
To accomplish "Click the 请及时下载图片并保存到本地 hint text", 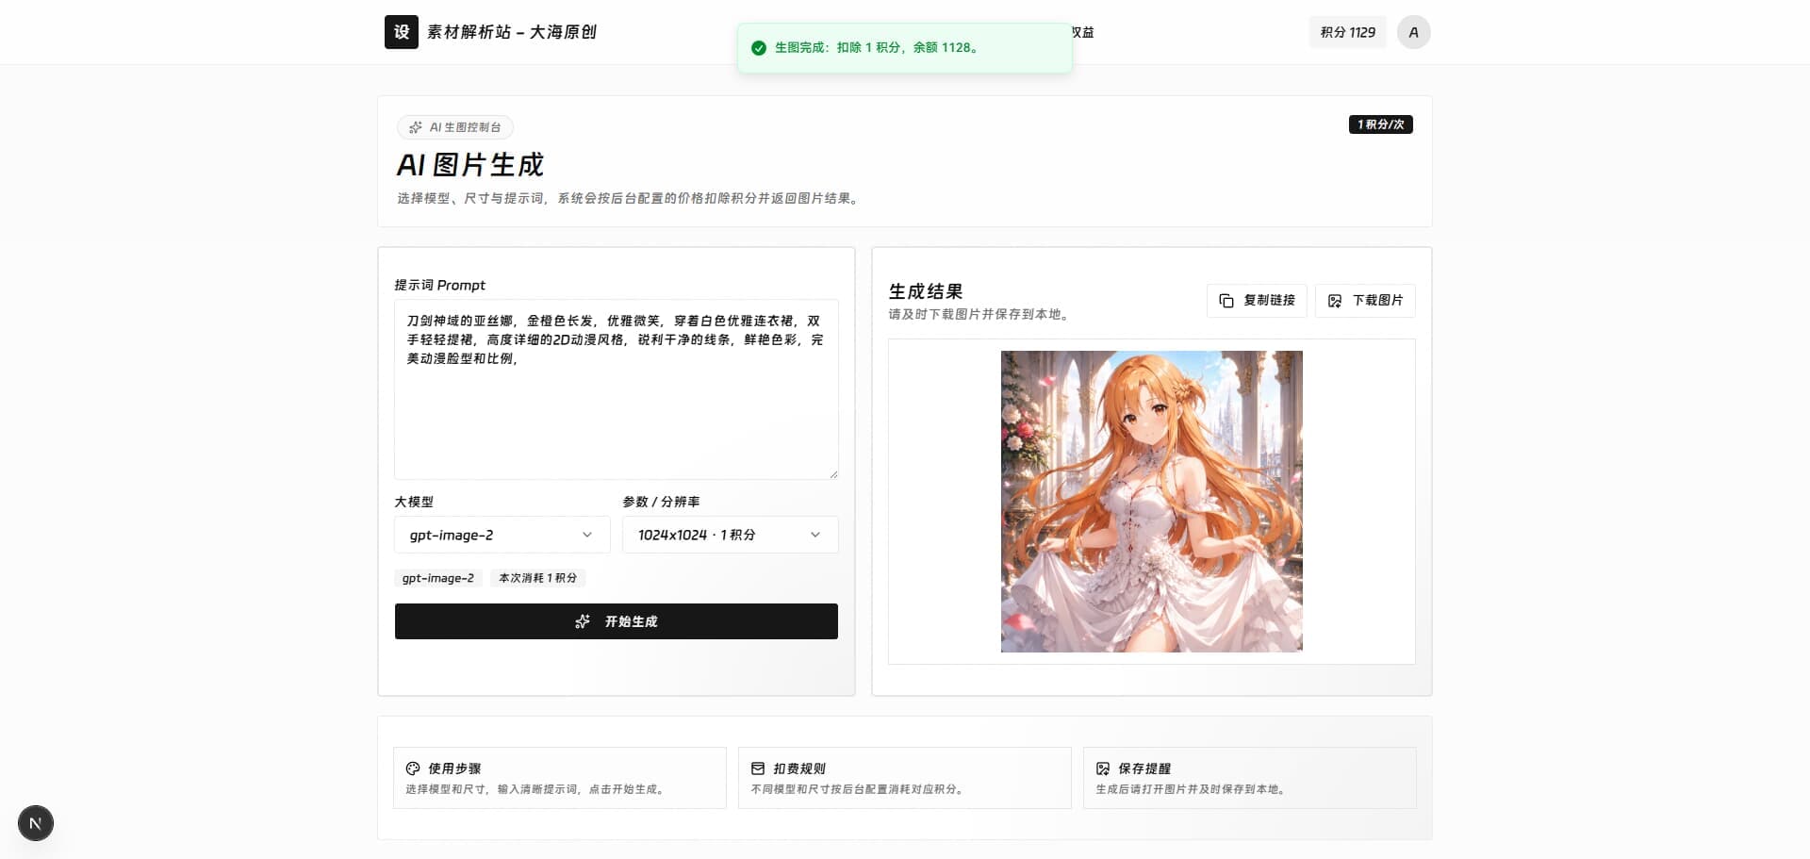I will pyautogui.click(x=980, y=314).
